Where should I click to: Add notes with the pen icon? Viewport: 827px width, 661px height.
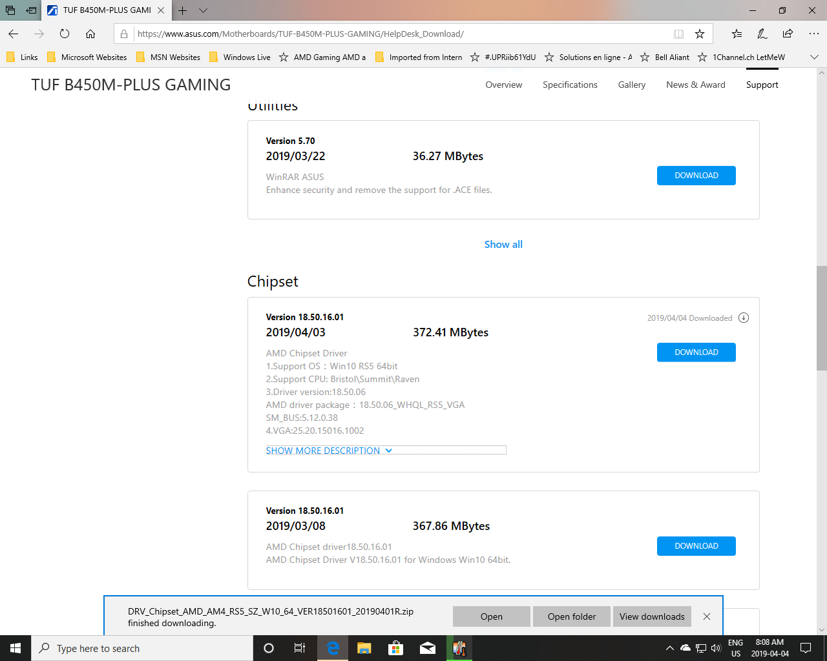coord(762,34)
